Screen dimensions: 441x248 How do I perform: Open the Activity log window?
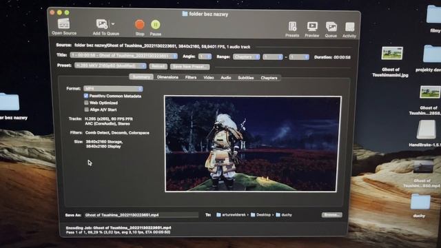(349, 28)
